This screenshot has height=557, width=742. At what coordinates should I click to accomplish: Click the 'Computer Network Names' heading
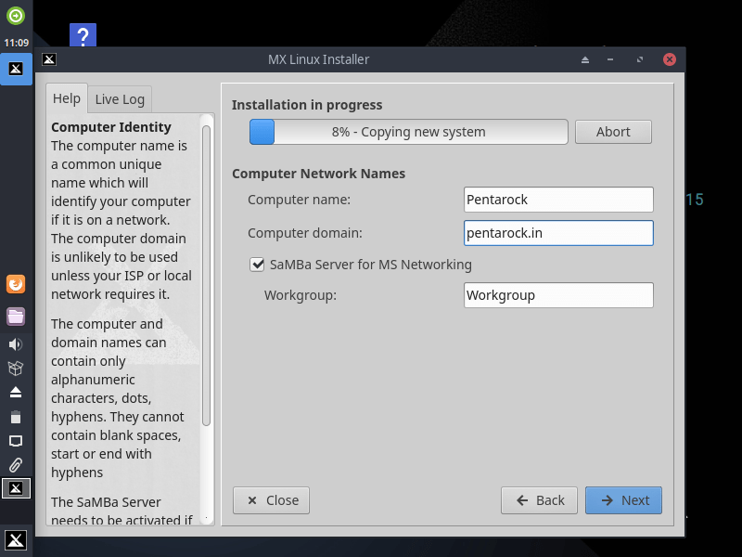click(318, 174)
